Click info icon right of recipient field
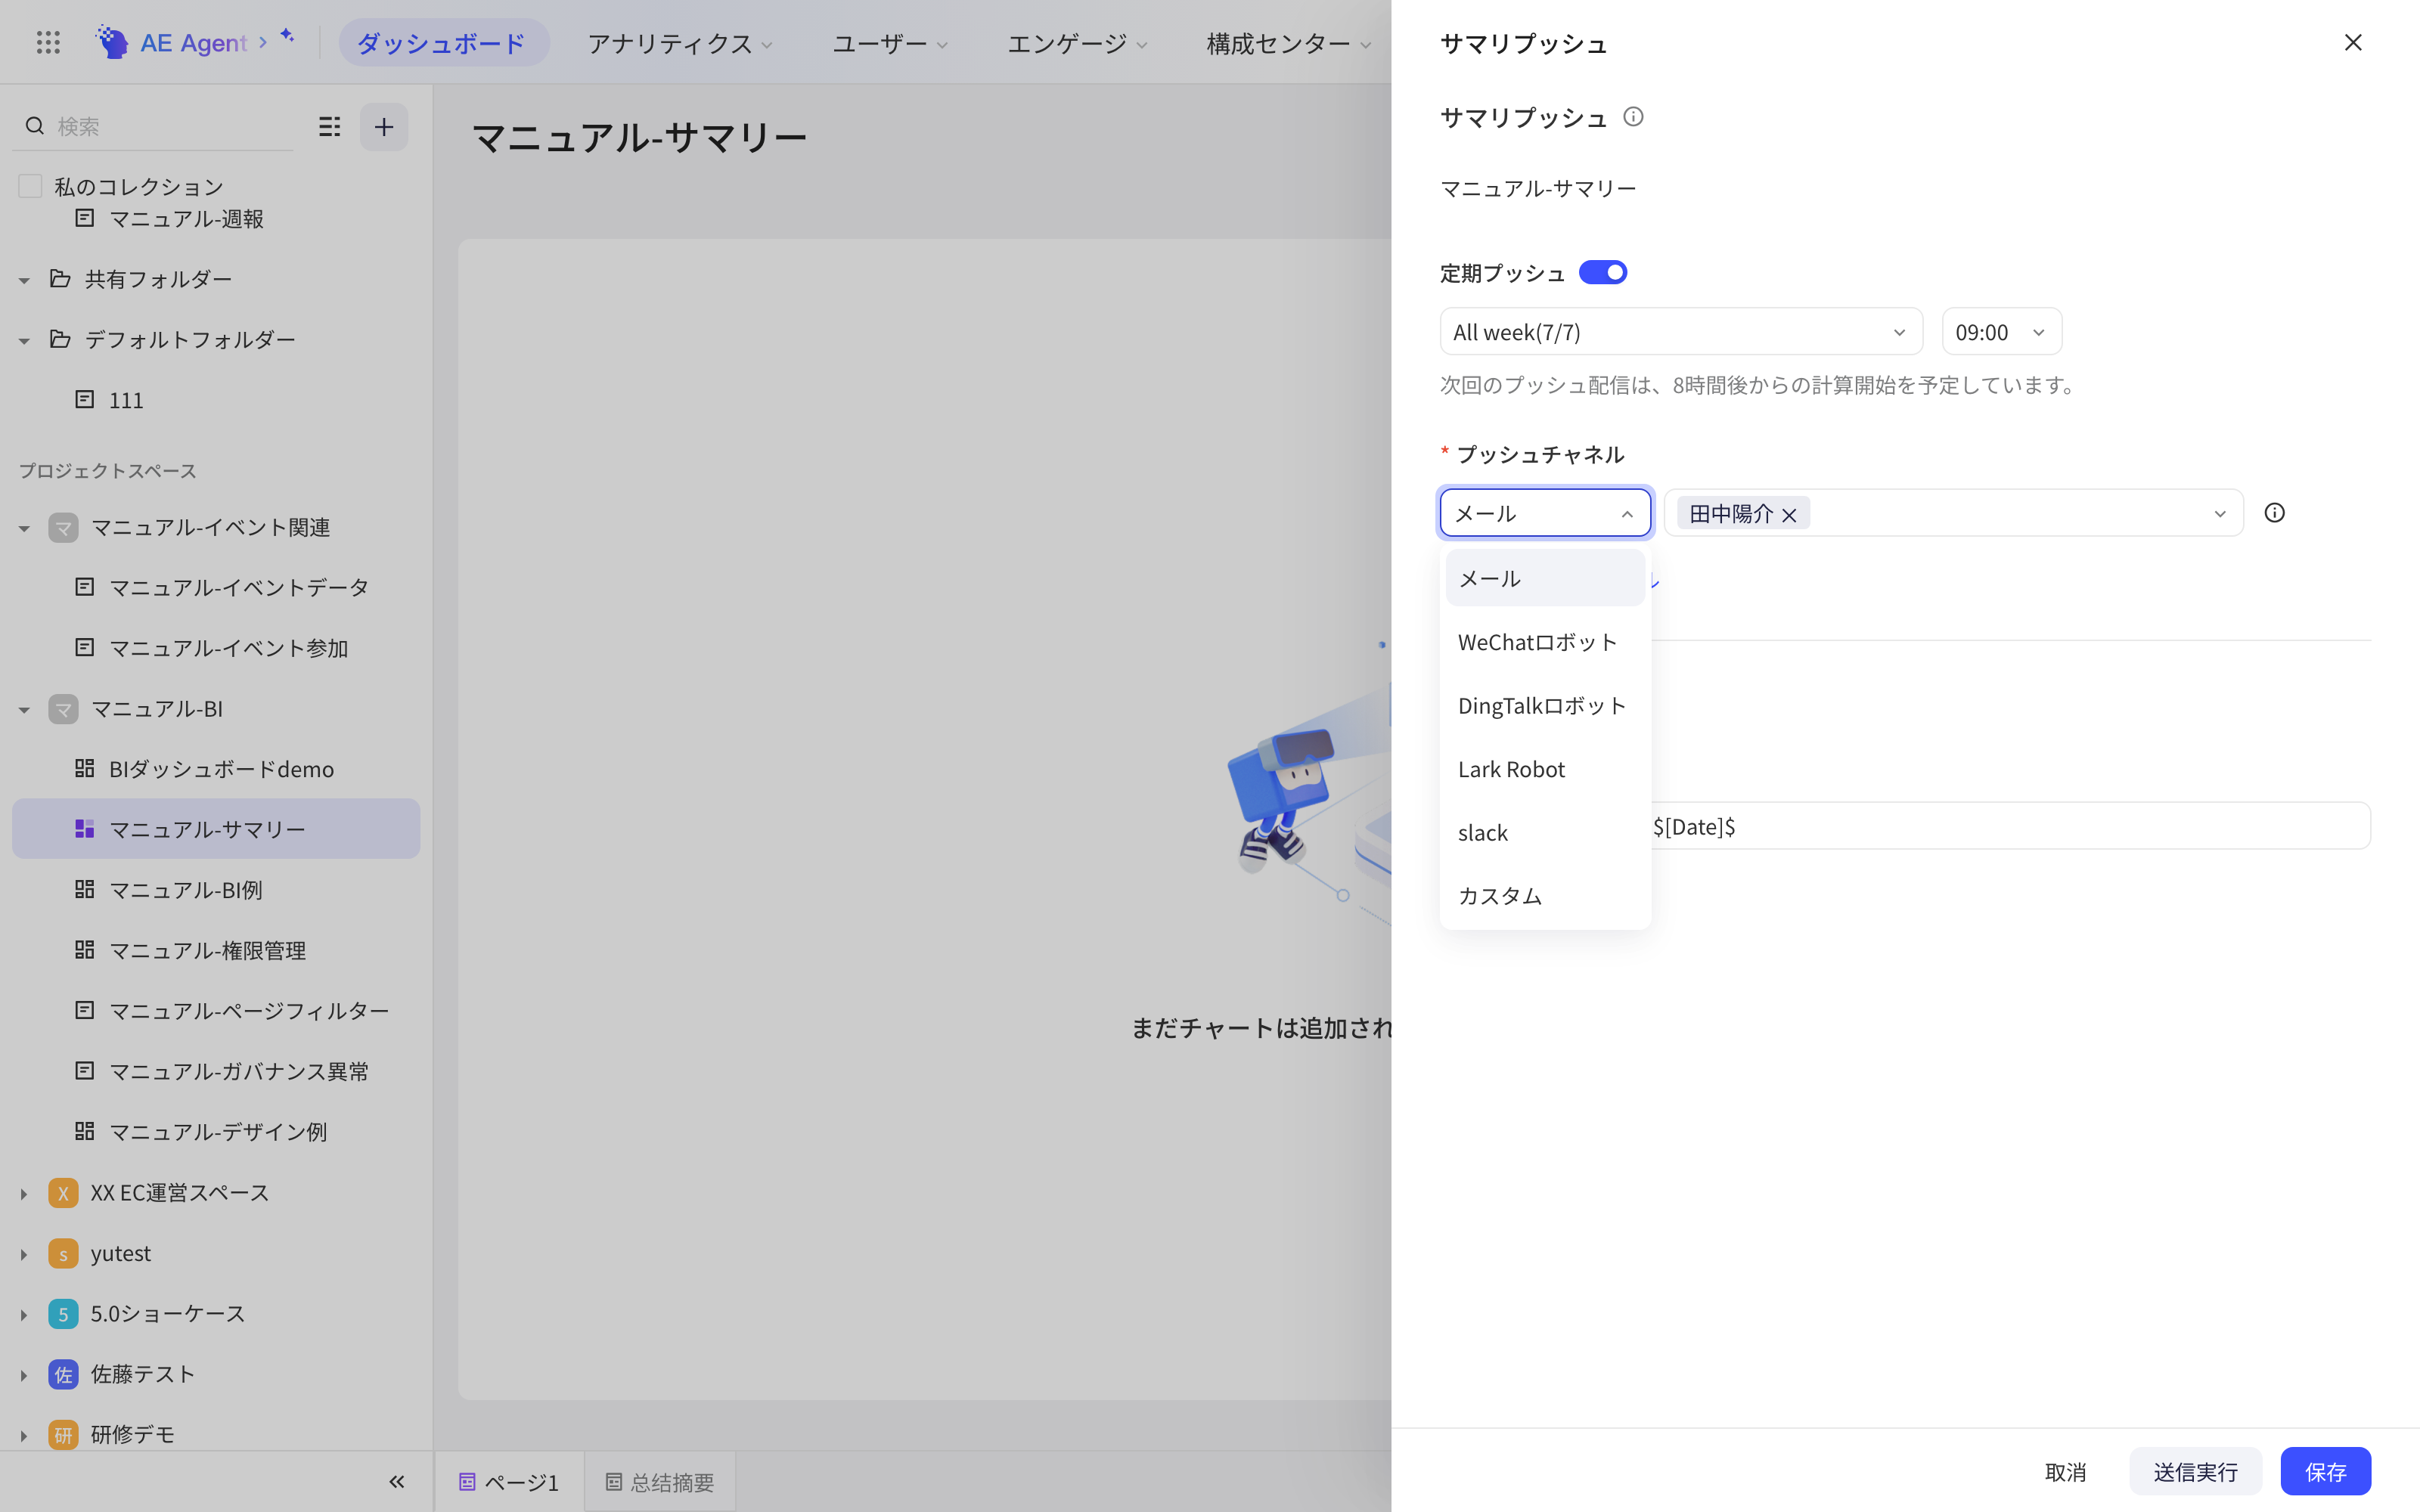 (2275, 513)
